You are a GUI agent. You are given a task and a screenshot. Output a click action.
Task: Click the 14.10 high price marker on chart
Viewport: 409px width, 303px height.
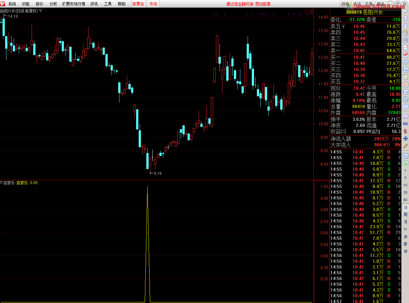13,16
